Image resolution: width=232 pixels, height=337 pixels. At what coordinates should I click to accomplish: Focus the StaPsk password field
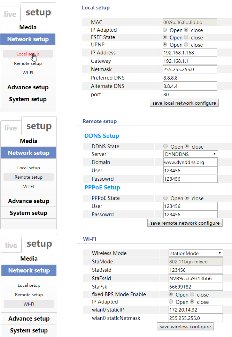[x=195, y=287]
